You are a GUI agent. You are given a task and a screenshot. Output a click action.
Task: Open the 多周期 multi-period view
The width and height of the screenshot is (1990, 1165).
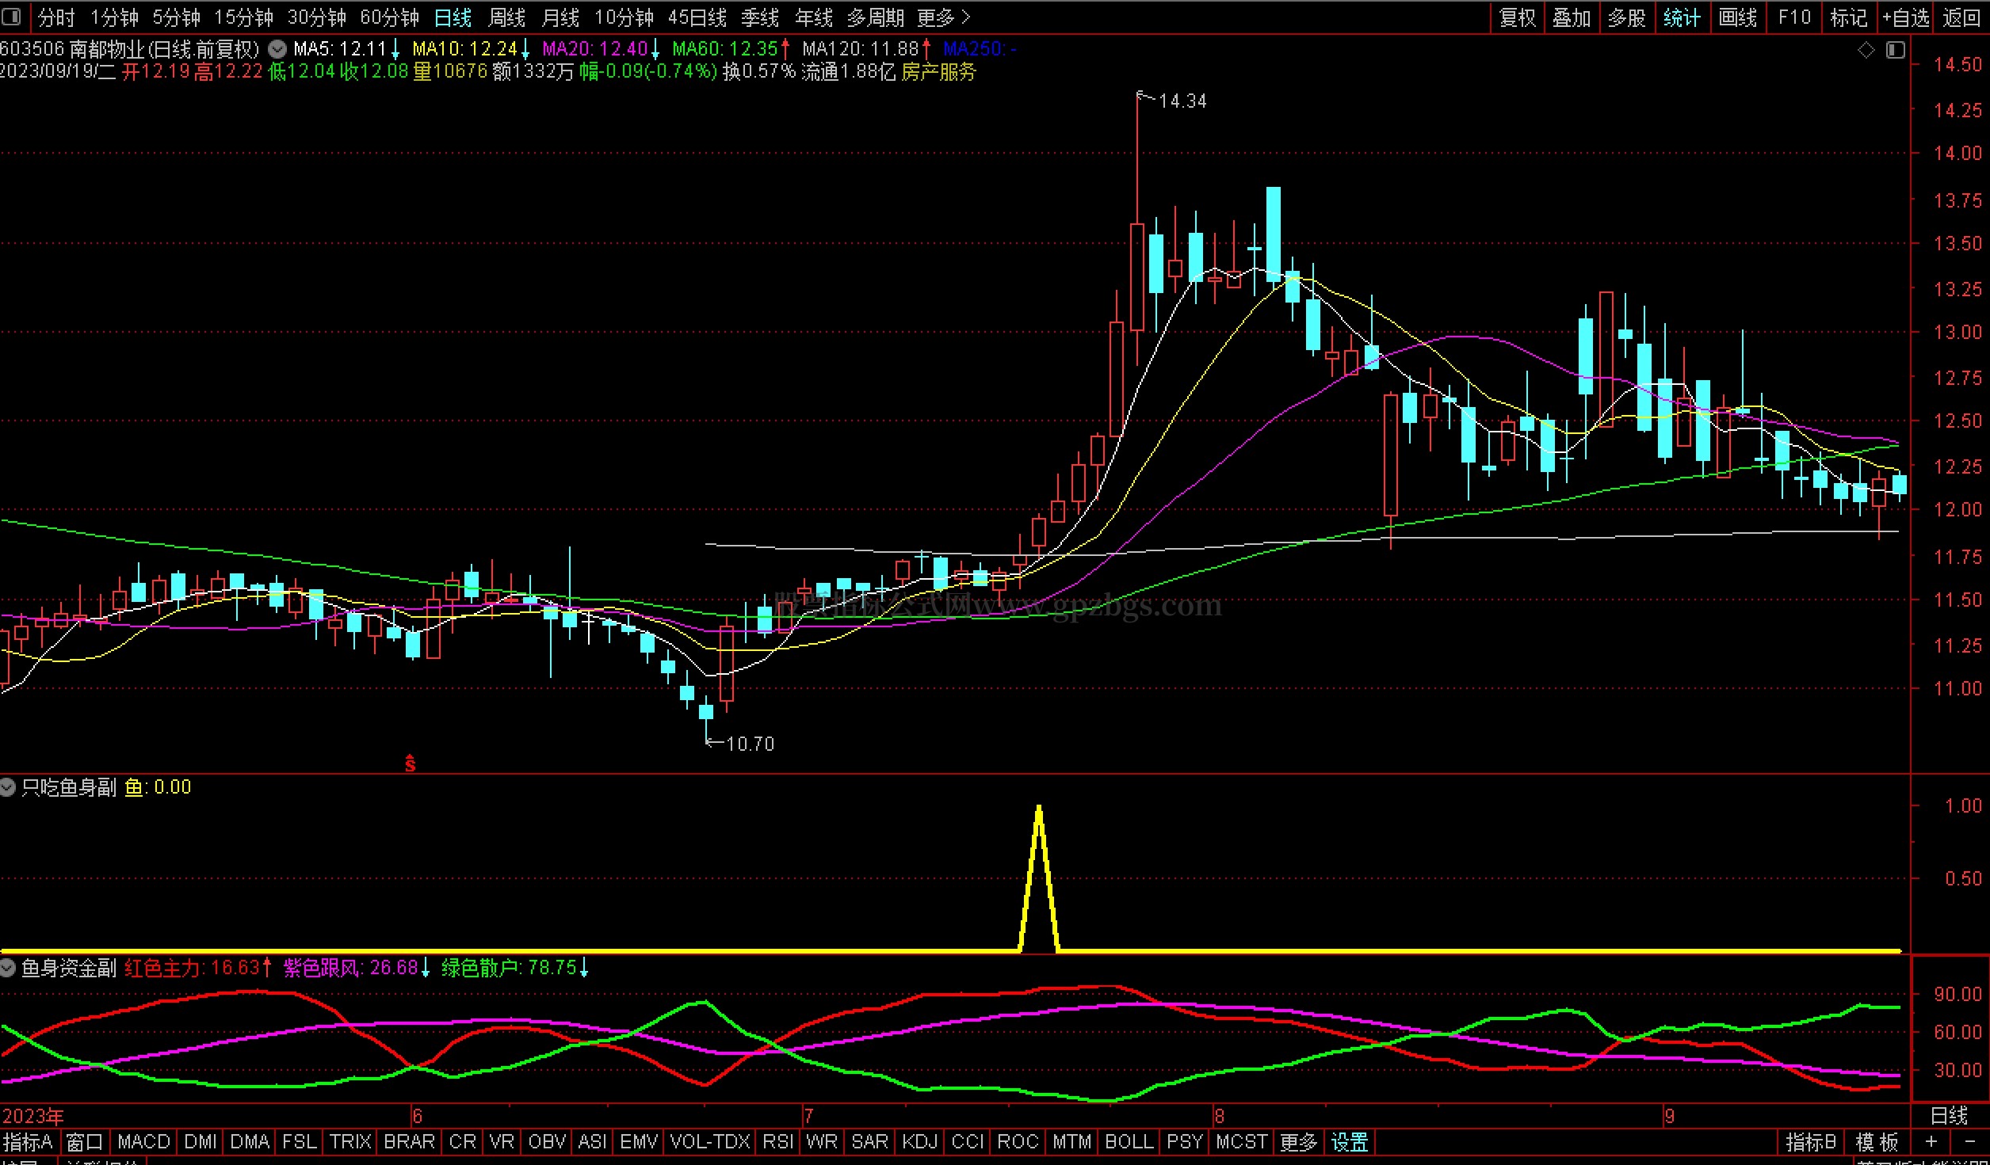pos(876,17)
